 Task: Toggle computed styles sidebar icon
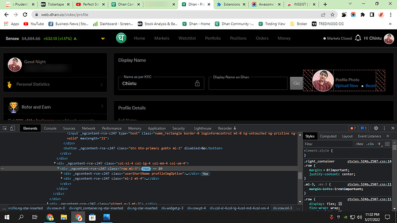387,144
